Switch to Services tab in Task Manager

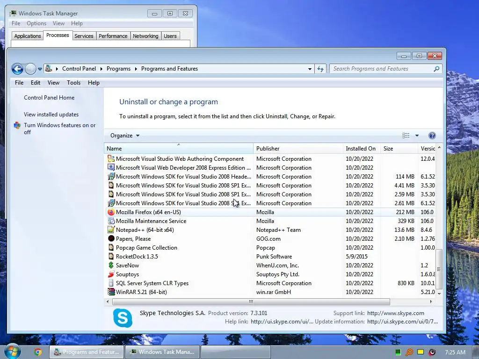pos(84,36)
